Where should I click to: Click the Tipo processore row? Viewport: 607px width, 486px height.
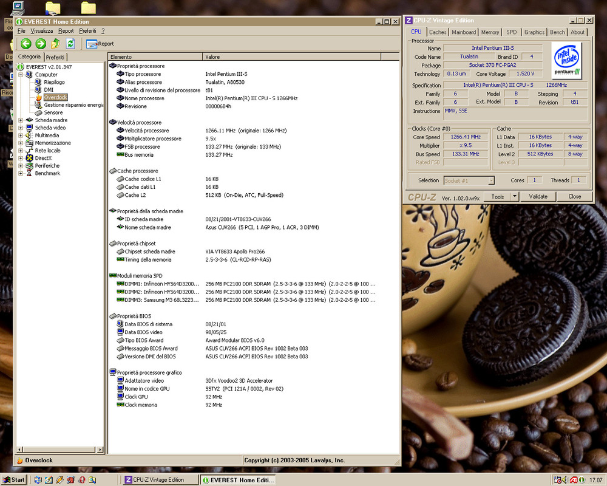click(x=254, y=74)
